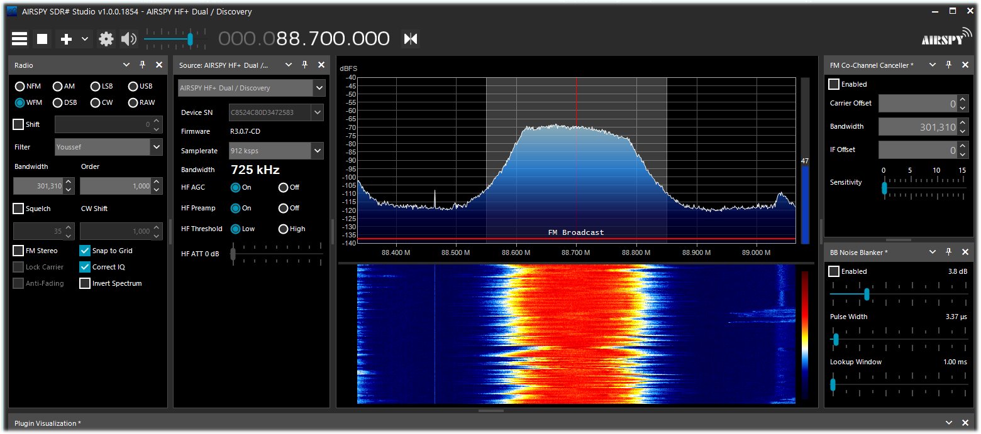The image size is (981, 434).
Task: Open settings via the gear icon
Action: (x=106, y=39)
